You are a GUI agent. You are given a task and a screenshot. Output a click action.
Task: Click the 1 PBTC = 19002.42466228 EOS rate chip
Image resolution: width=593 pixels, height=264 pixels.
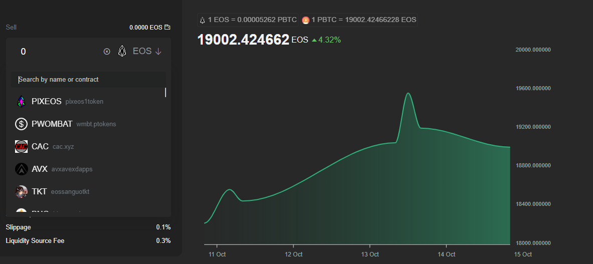pyautogui.click(x=359, y=20)
